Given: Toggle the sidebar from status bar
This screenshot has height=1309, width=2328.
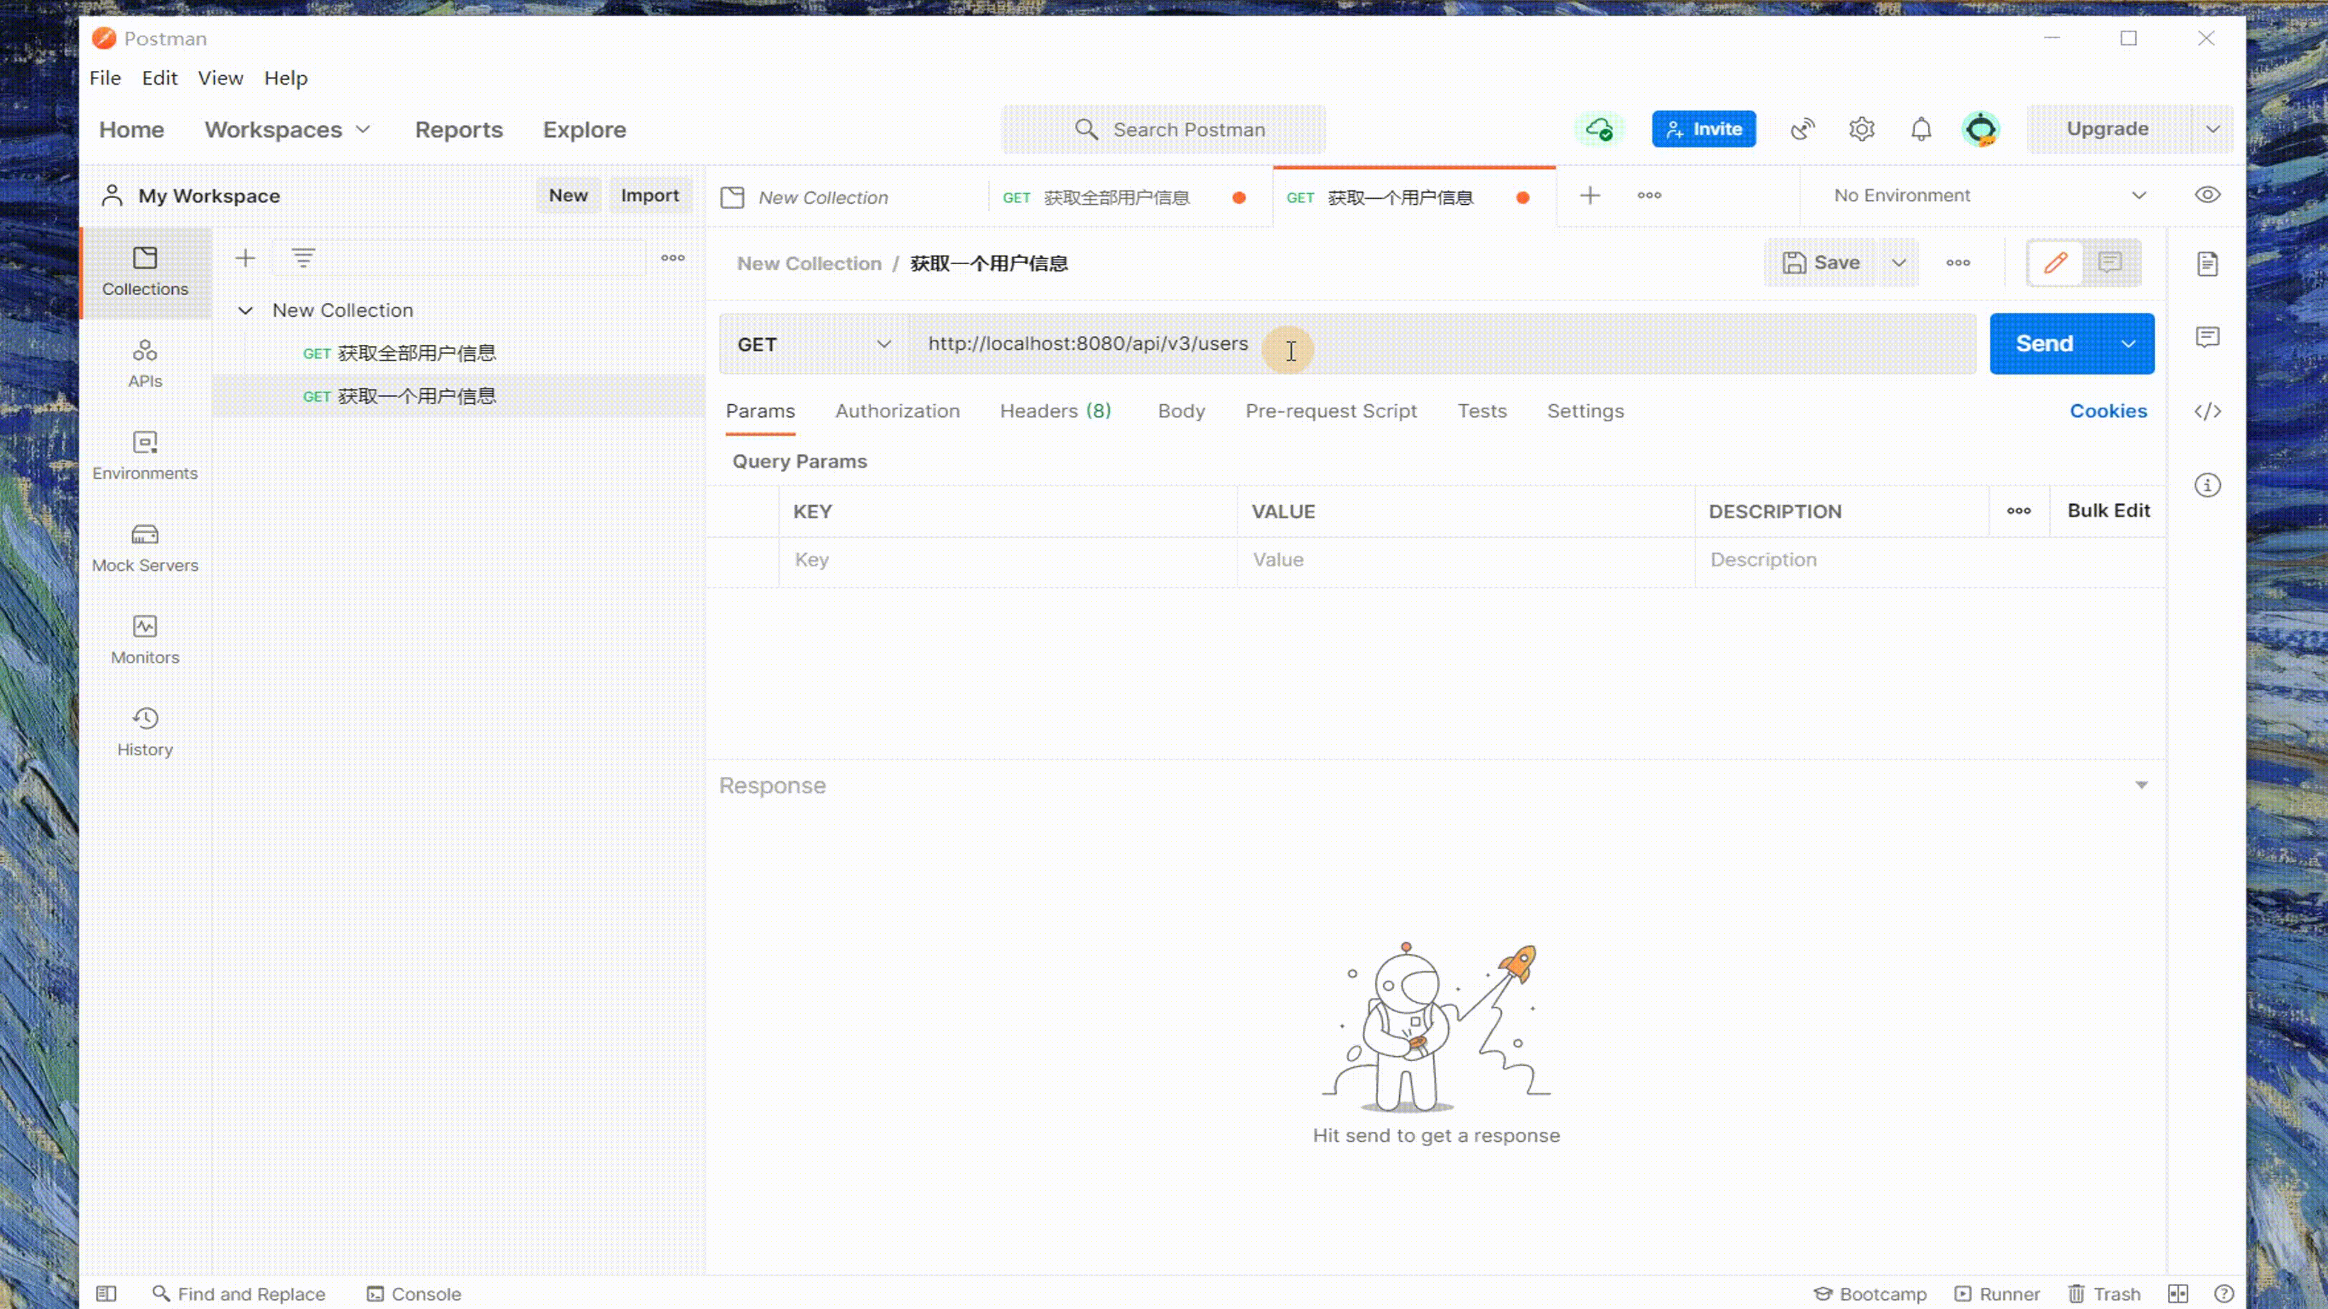Looking at the screenshot, I should [x=105, y=1294].
